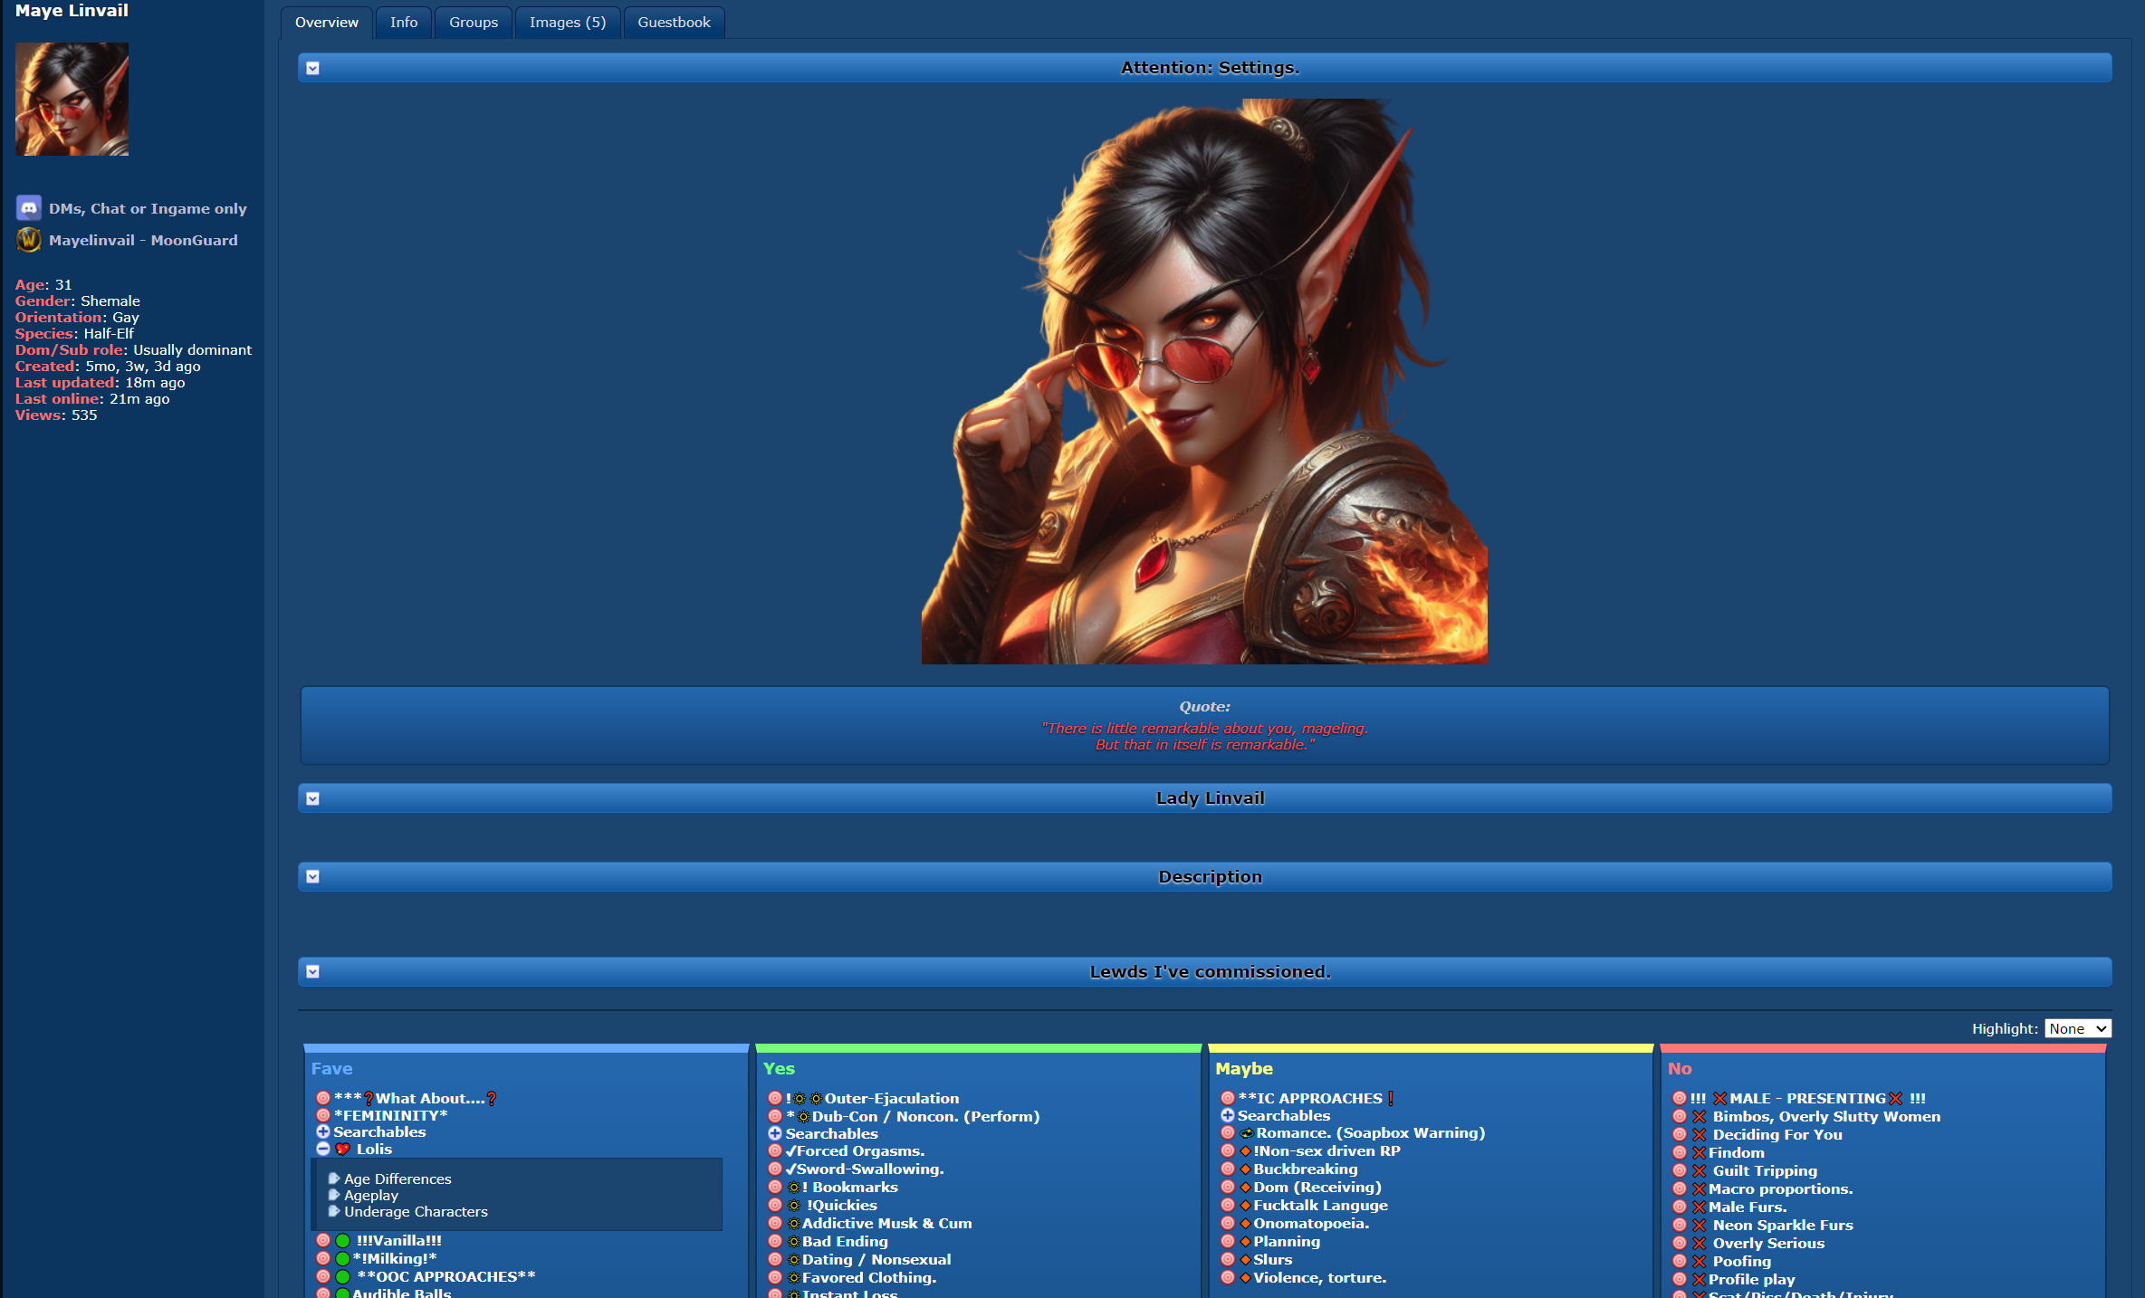The height and width of the screenshot is (1298, 2145).
Task: Click the red target icon beside Overly Serious
Action: tap(1679, 1244)
